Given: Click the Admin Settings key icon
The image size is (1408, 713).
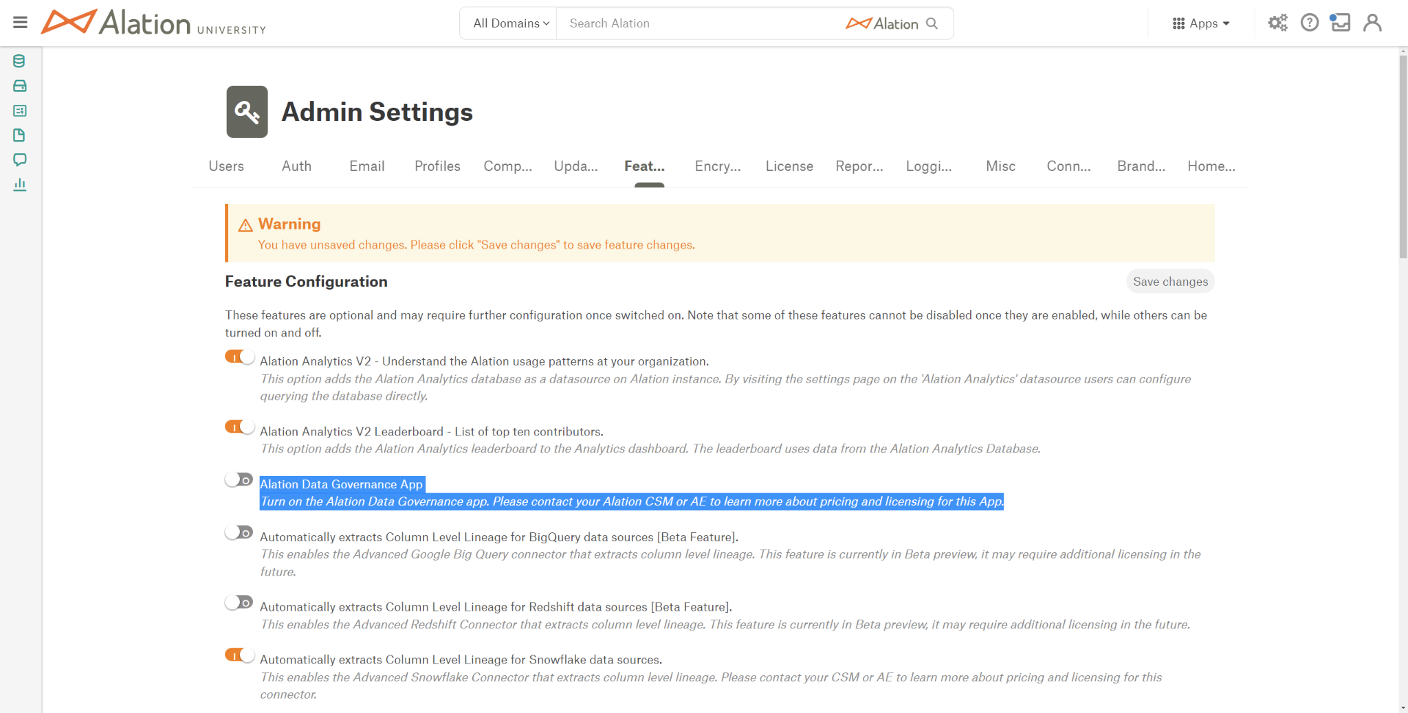Looking at the screenshot, I should click(x=247, y=112).
